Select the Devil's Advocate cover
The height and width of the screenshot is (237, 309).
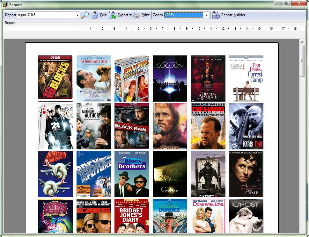(x=208, y=78)
